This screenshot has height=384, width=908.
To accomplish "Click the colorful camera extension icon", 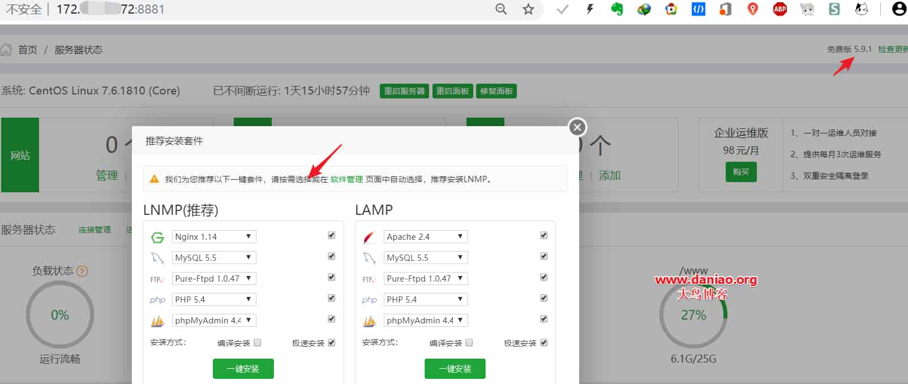I will [x=671, y=9].
